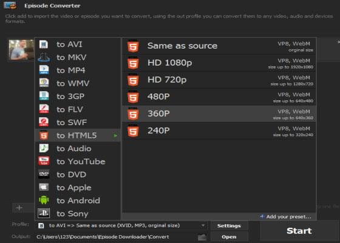Select the to WMV option
340x243 pixels.
[78, 83]
